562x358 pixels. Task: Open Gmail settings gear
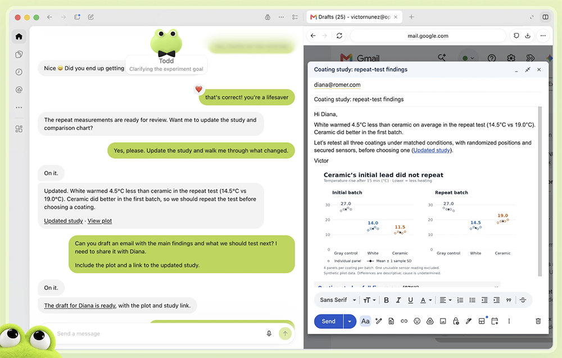click(x=511, y=58)
